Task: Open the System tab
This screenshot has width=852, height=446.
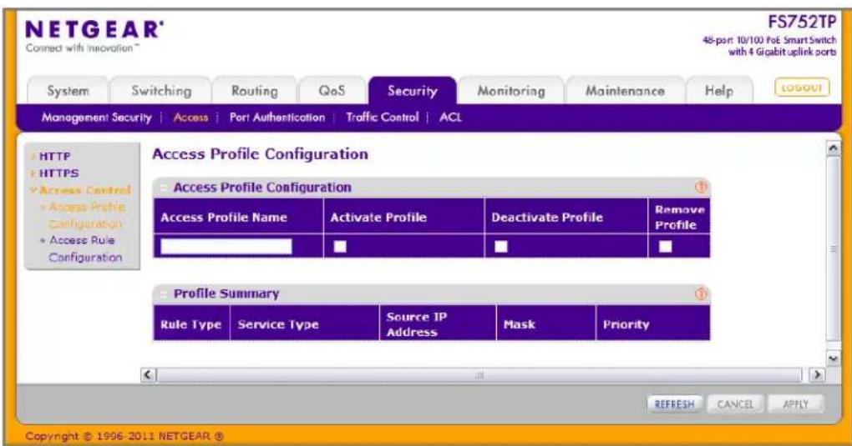Action: tap(68, 91)
